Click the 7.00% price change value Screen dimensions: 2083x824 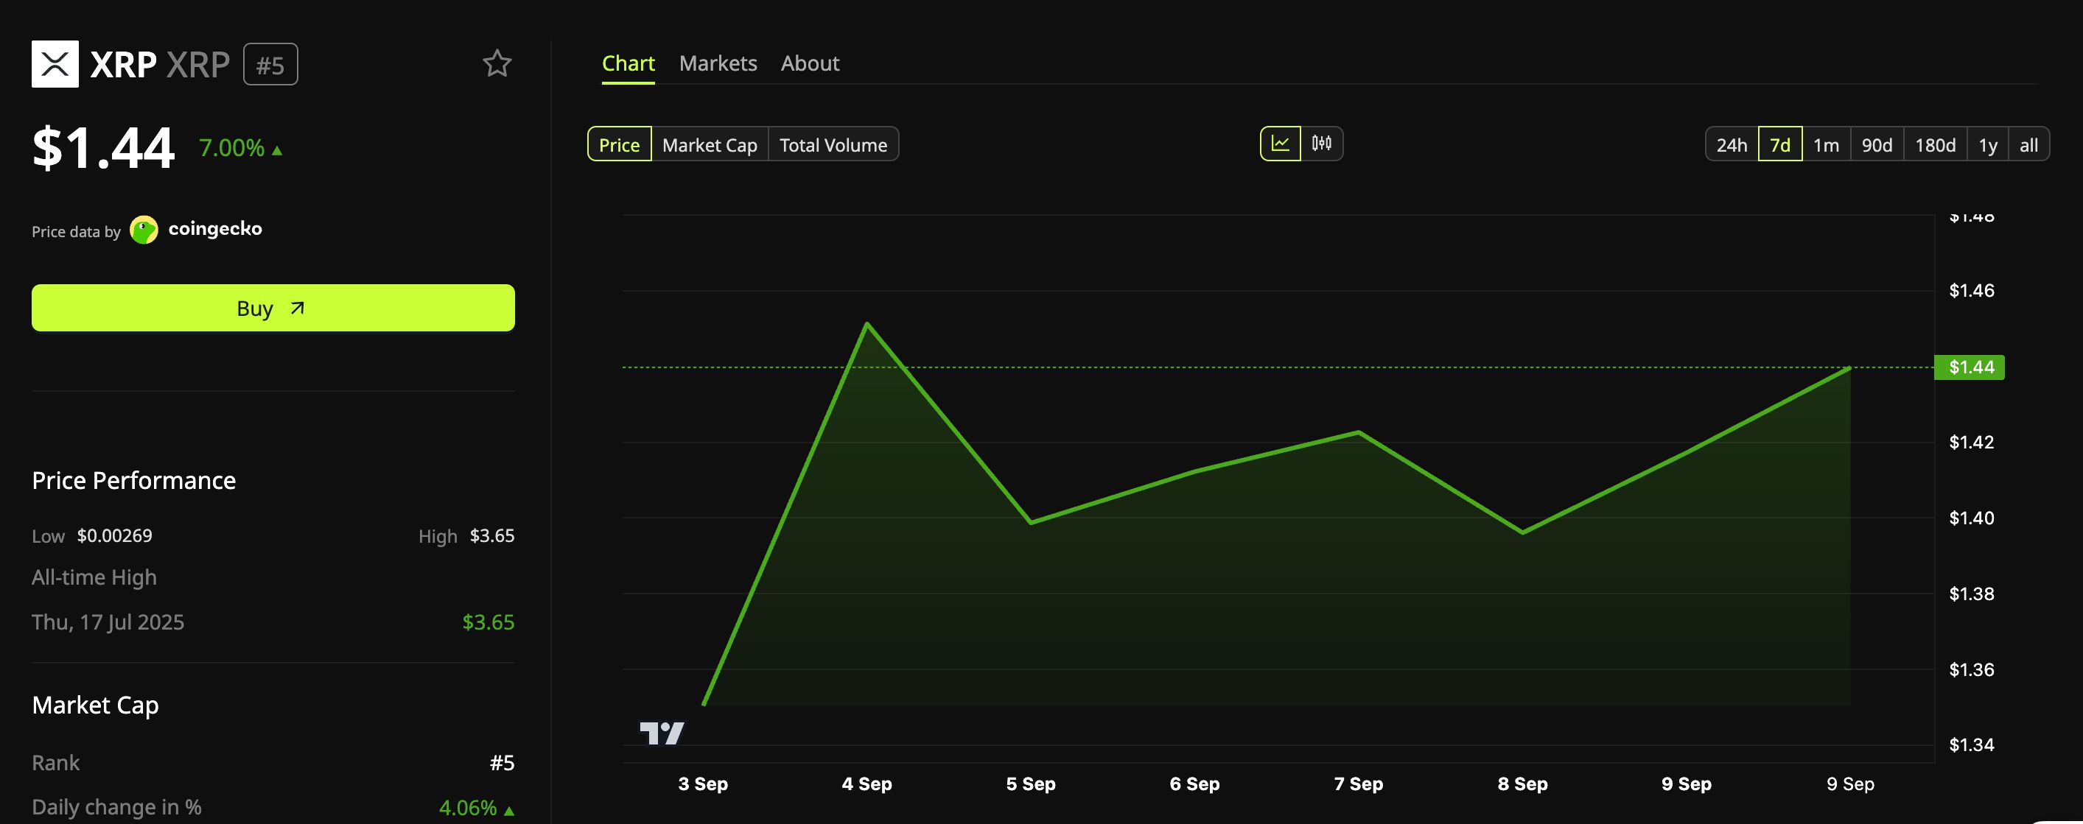click(232, 148)
